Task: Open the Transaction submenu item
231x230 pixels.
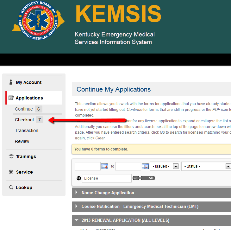Action: tap(27, 131)
